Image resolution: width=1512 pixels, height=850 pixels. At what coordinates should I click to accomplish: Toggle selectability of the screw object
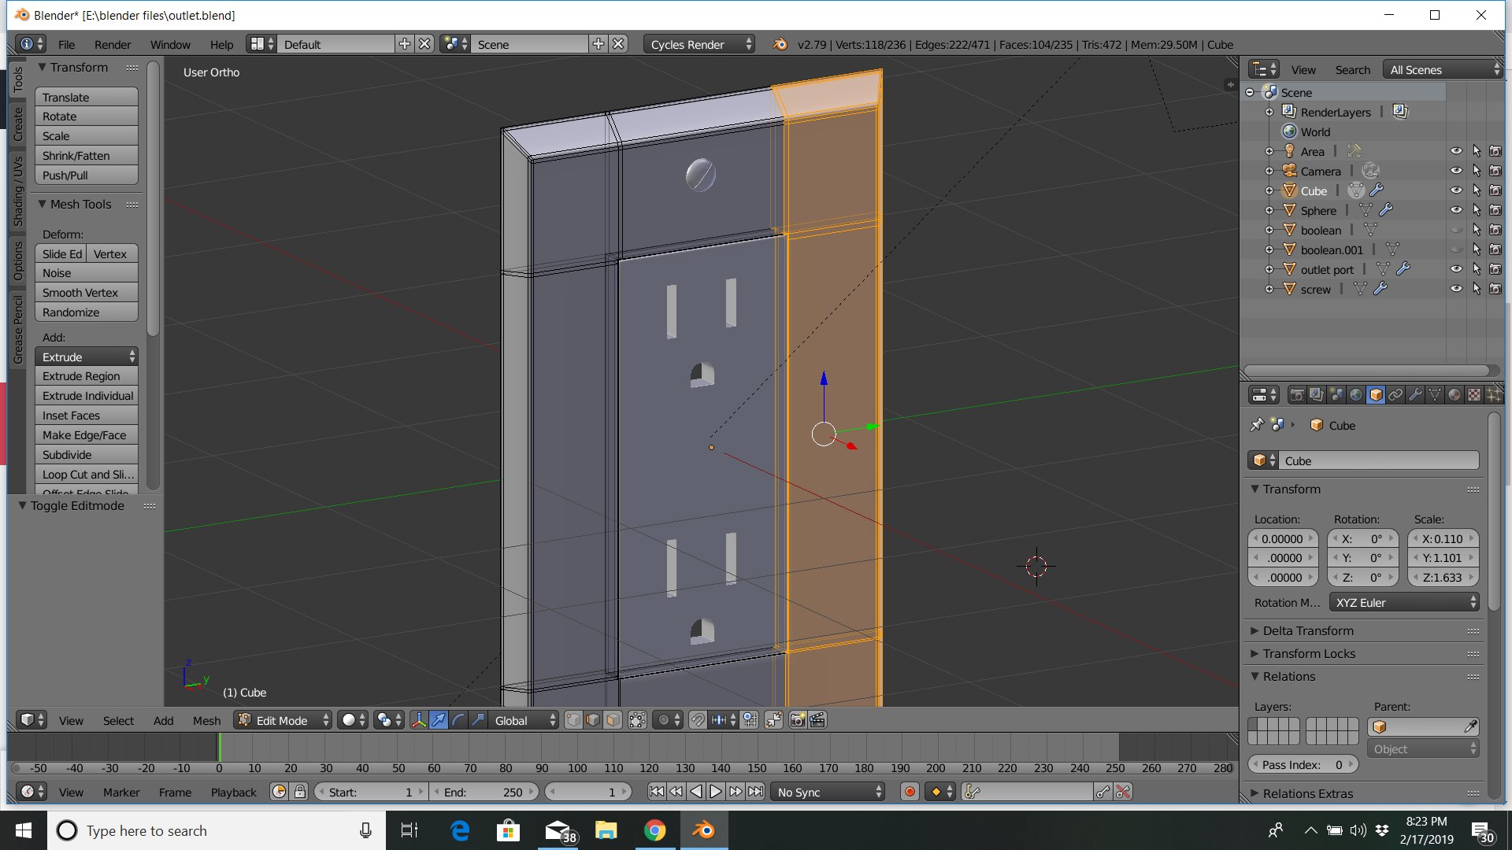[1477, 289]
